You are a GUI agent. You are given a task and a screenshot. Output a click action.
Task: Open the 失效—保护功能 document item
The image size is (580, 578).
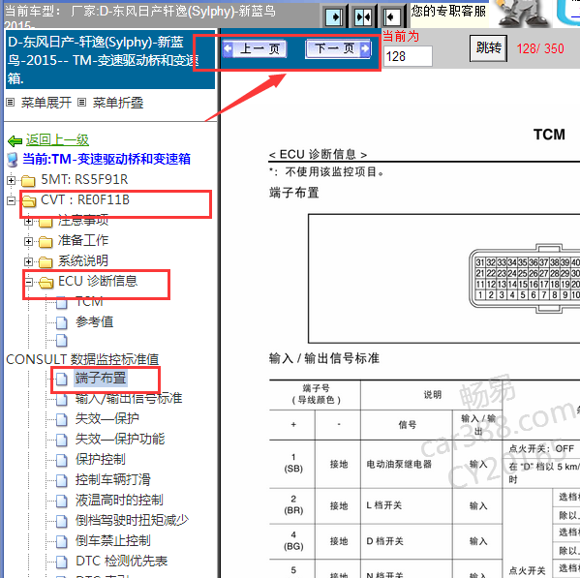(120, 439)
